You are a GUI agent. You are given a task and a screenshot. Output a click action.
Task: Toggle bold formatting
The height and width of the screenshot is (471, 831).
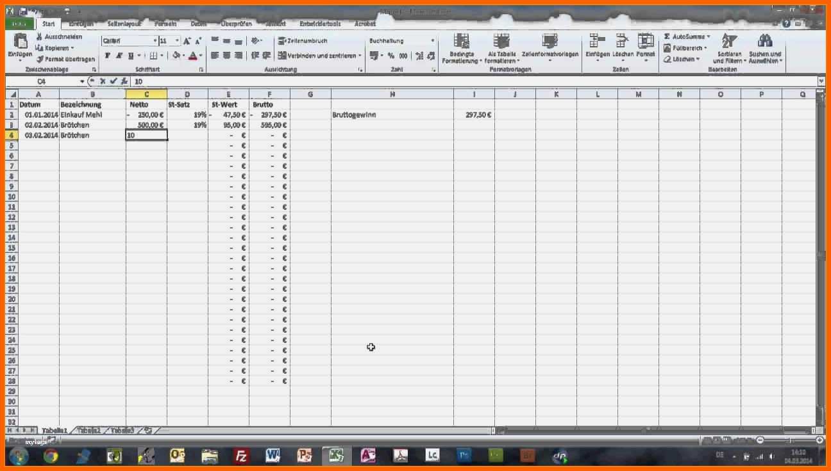[x=108, y=56]
